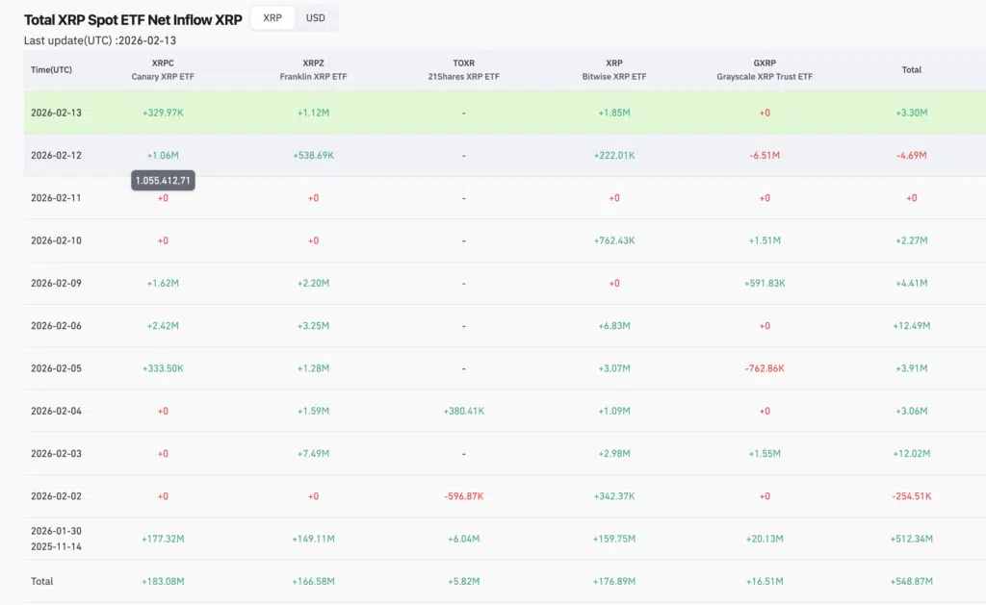The width and height of the screenshot is (986, 605).
Task: Click the highlighted +3.30M total inflow value
Action: pos(911,113)
